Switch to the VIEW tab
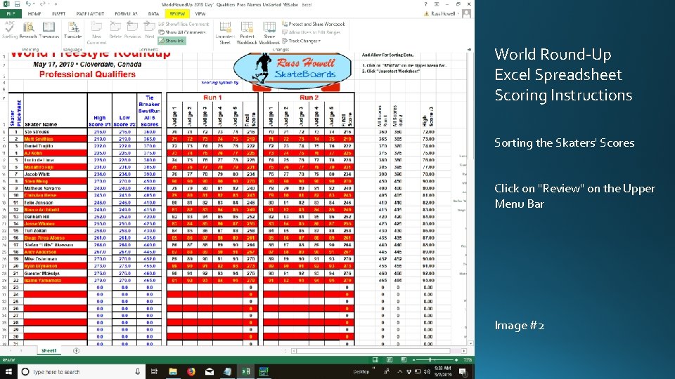Viewport: 675px width, 379px height. coord(200,14)
